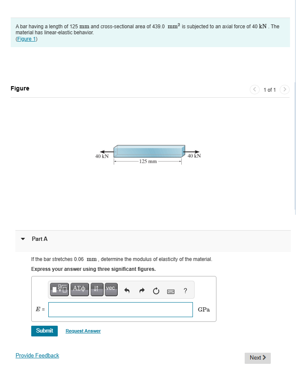The image size is (296, 375).
Task: Open the Provide Feedback link
Action: point(37,355)
